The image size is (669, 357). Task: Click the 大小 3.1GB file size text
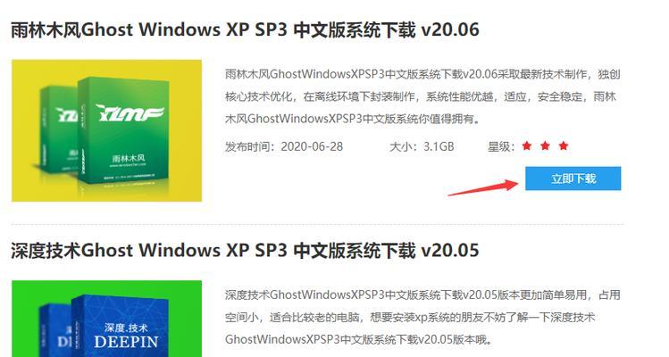[422, 146]
